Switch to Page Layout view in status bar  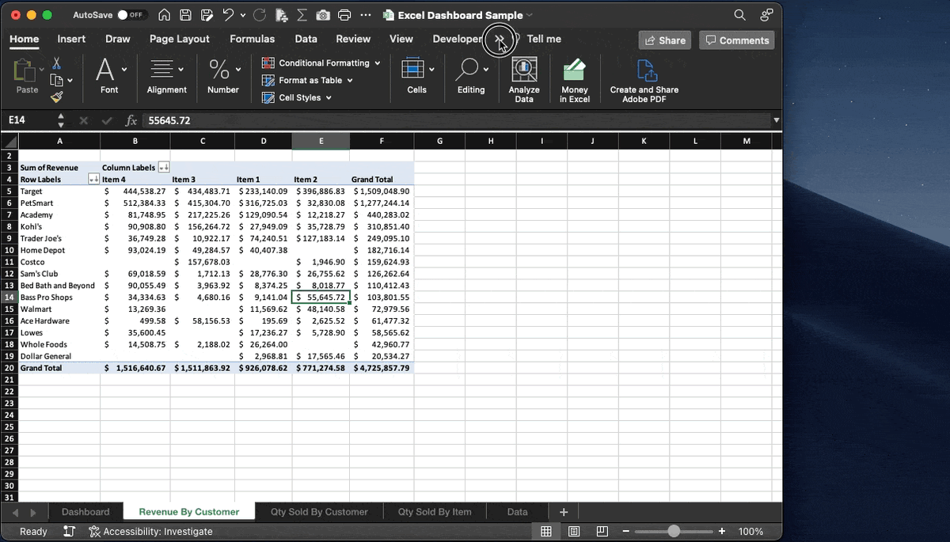click(574, 531)
